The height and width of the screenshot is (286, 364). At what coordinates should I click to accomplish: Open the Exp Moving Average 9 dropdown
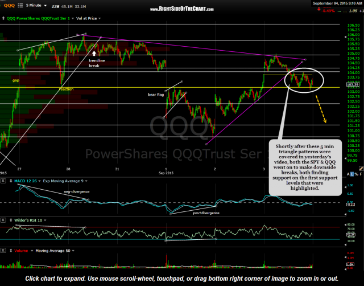(86, 181)
